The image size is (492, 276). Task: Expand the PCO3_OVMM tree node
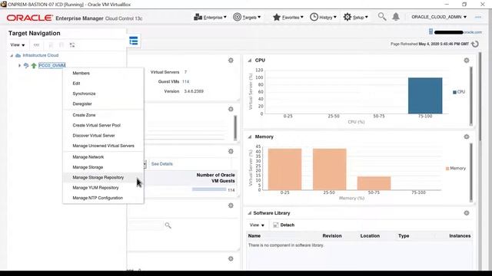pos(19,65)
